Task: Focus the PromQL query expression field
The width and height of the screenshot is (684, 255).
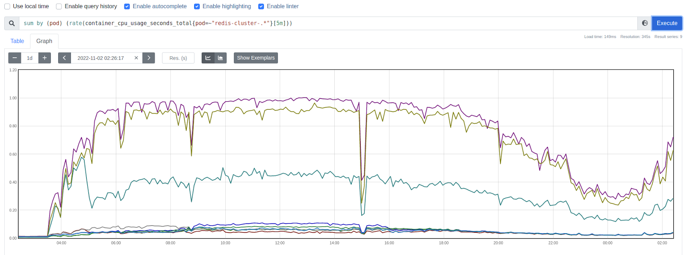Action: (x=325, y=23)
